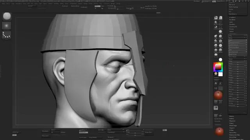Image resolution: width=250 pixels, height=140 pixels.
Task: Expand the Contact section
Action: [231, 123]
